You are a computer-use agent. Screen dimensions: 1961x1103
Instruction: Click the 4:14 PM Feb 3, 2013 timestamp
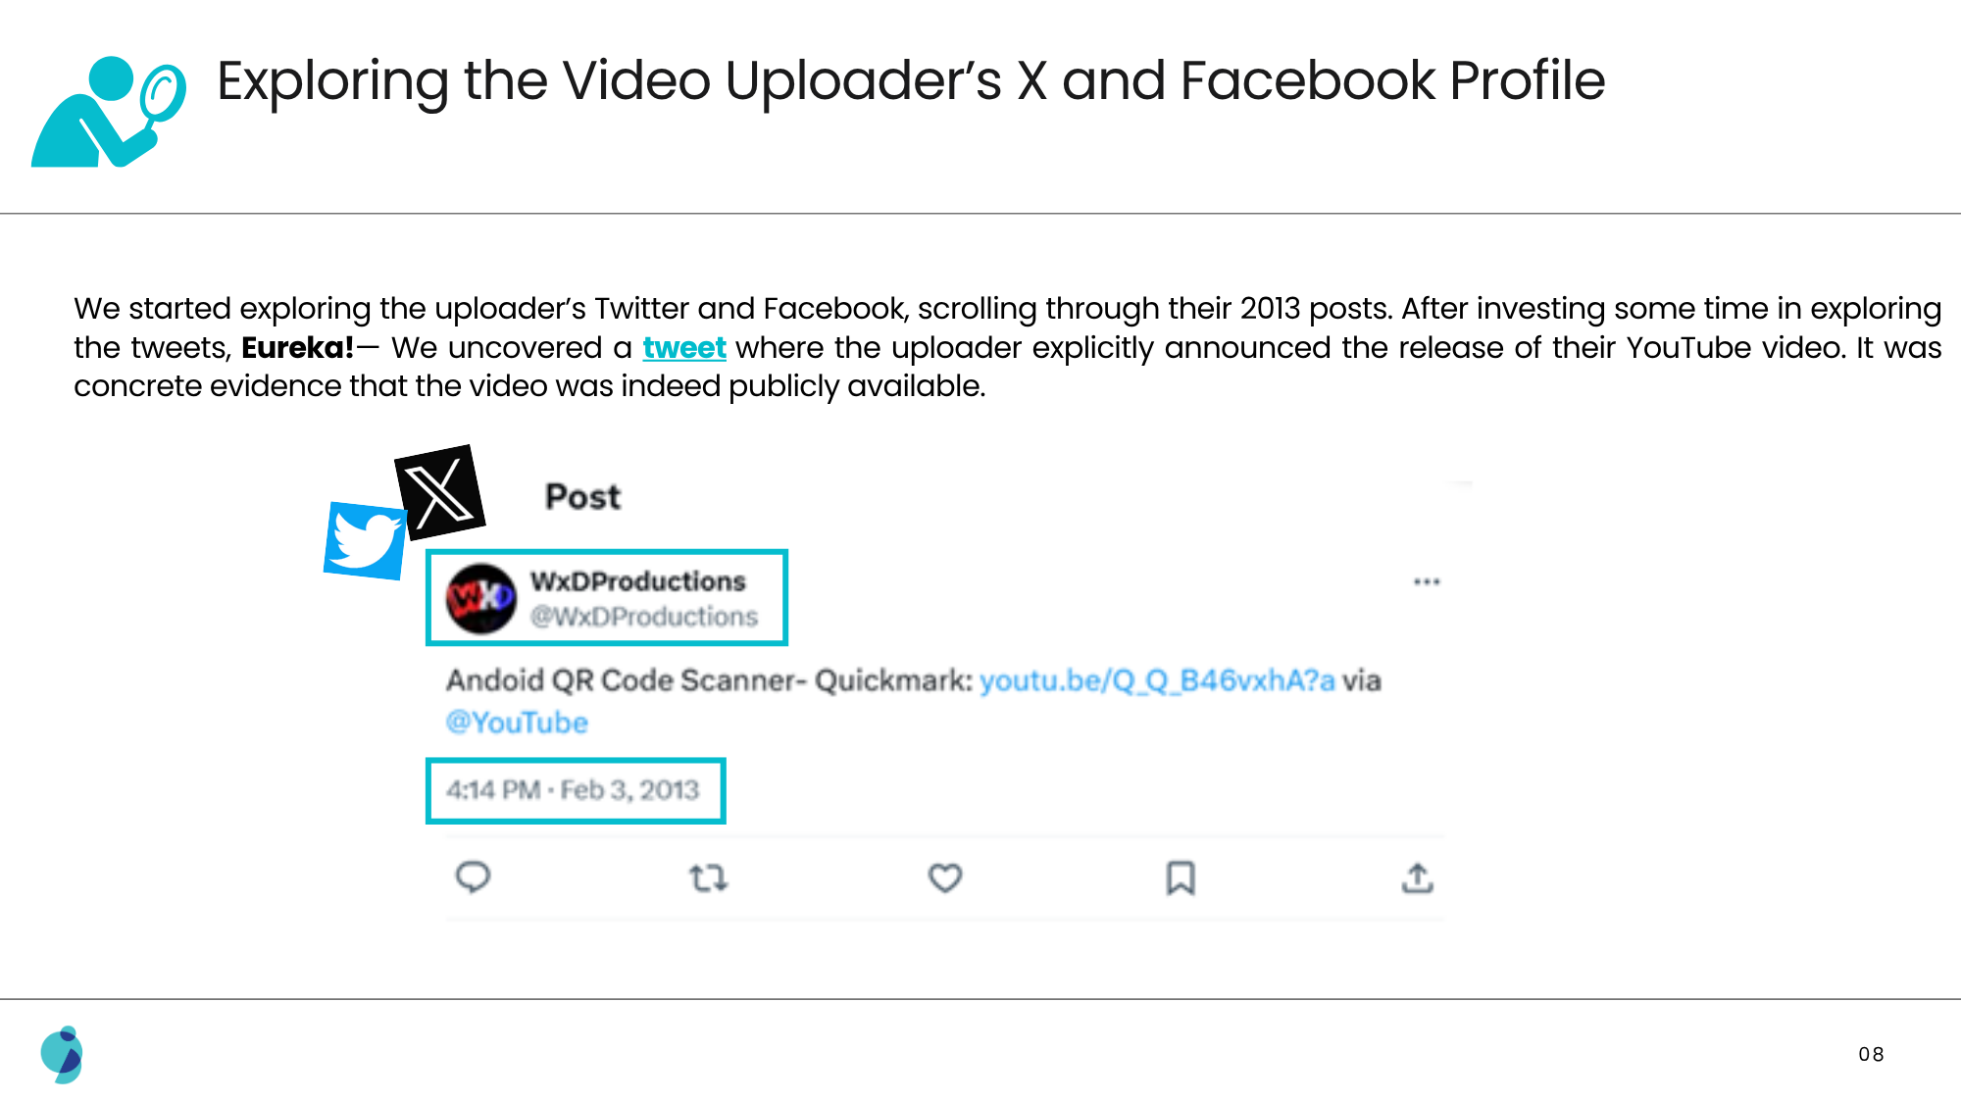pyautogui.click(x=573, y=790)
